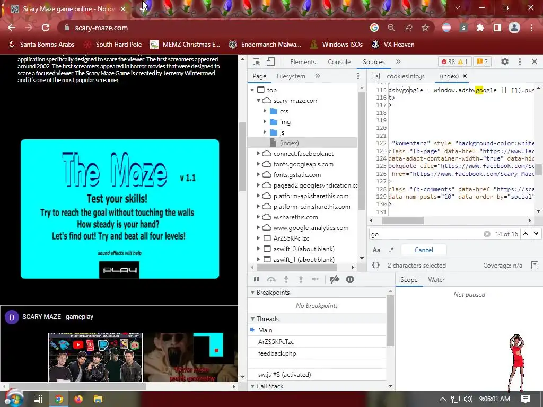
Task: Collapse the top tree node
Action: pos(252,90)
